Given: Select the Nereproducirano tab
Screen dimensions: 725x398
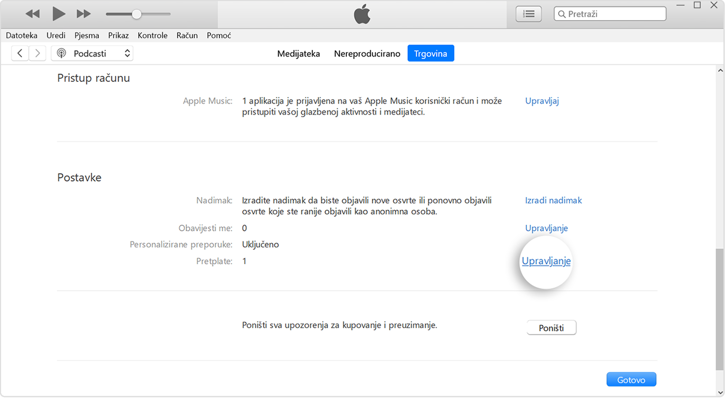Looking at the screenshot, I should 367,53.
